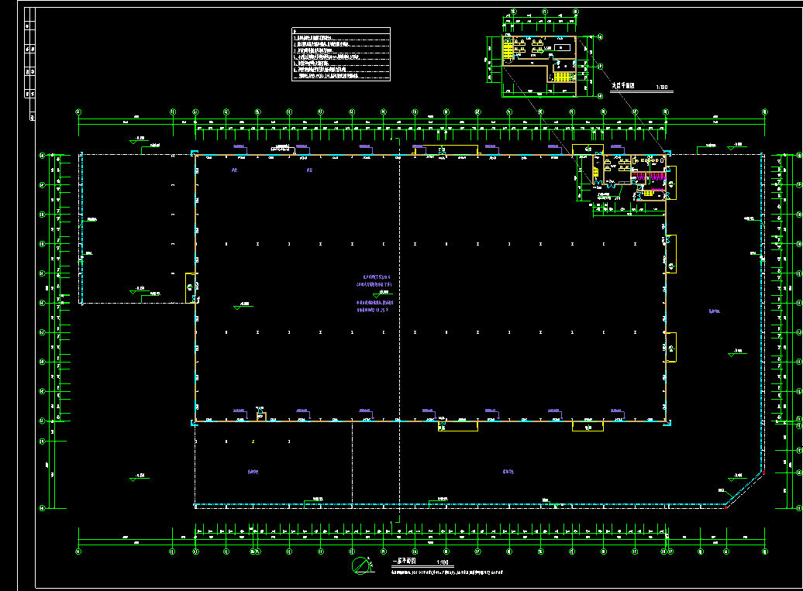This screenshot has height=591, width=803.
Task: Click the lower yellow rectangle on east wall
Action: (x=671, y=346)
